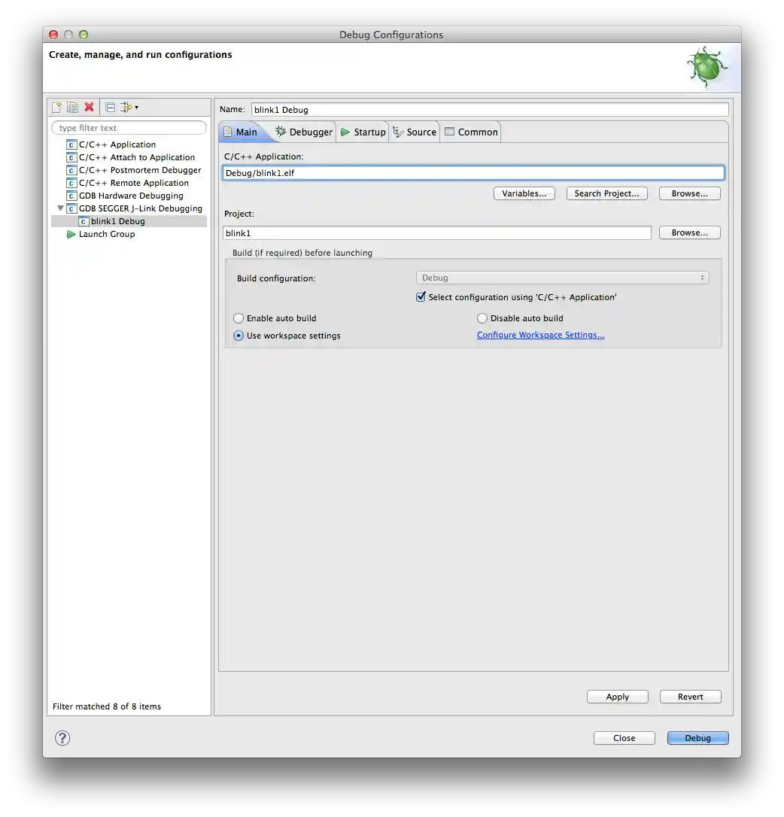Click the Close button

point(624,738)
